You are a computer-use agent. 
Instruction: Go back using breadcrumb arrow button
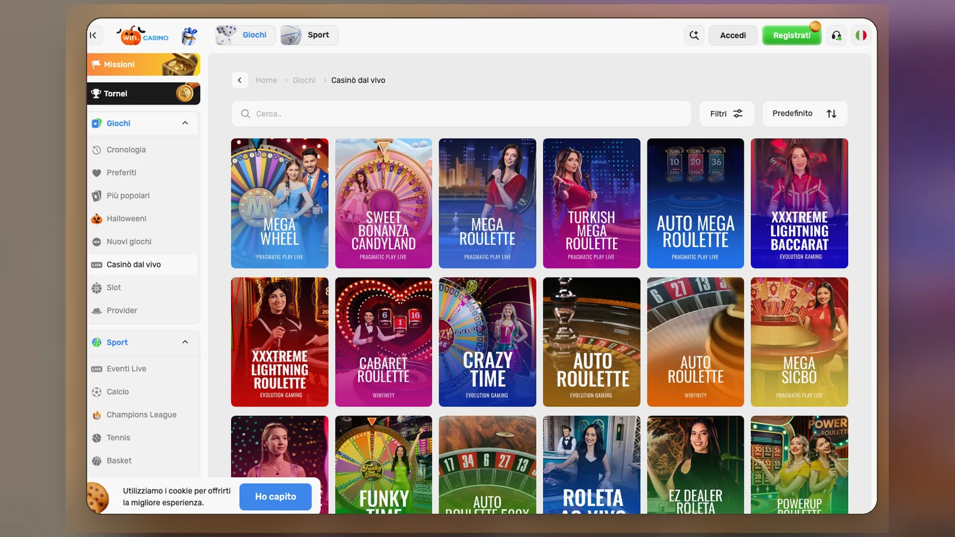[239, 80]
